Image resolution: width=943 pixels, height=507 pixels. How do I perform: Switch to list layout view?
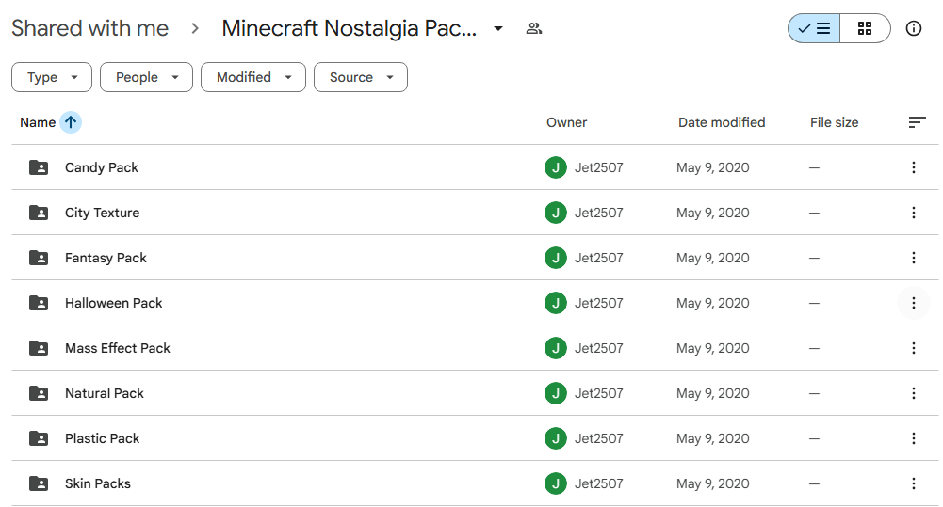pyautogui.click(x=814, y=28)
